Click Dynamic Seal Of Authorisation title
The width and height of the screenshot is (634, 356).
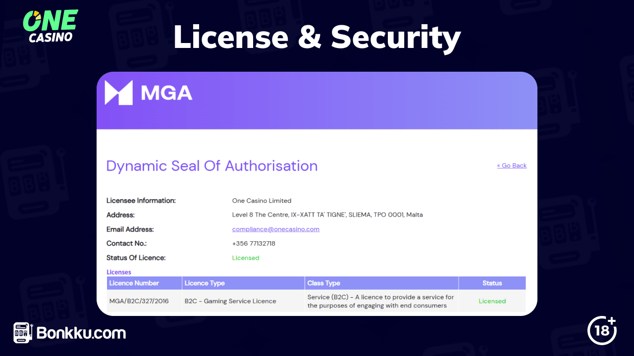[x=212, y=166]
